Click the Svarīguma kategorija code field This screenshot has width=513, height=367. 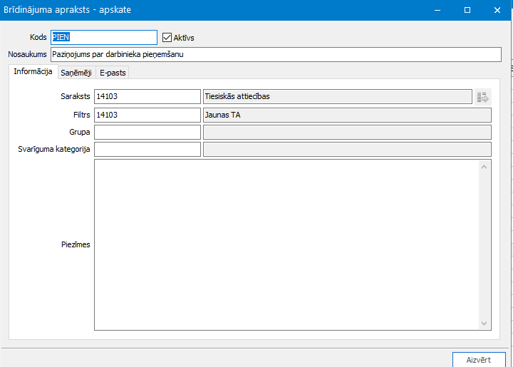147,149
